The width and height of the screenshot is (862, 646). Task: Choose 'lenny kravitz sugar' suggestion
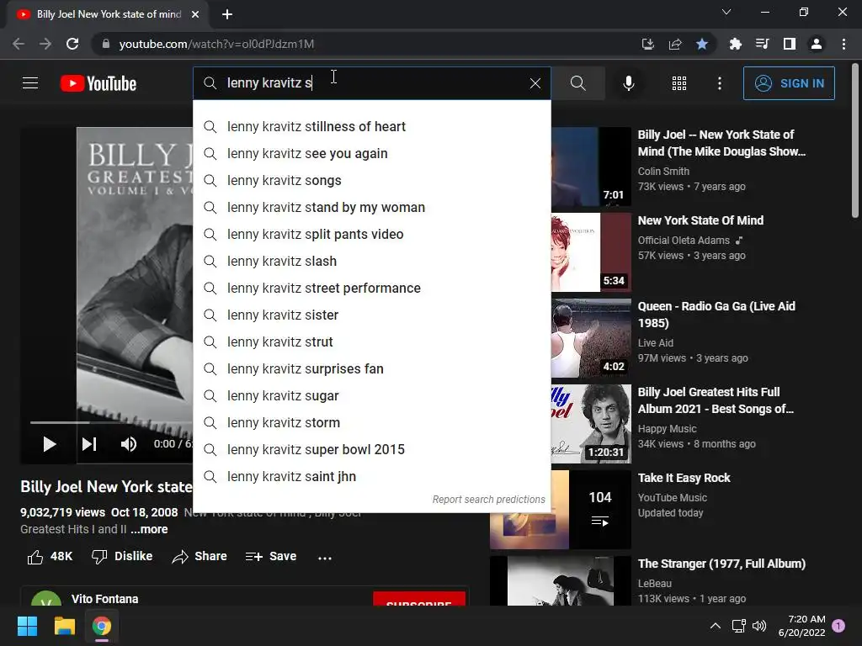[x=371, y=395]
